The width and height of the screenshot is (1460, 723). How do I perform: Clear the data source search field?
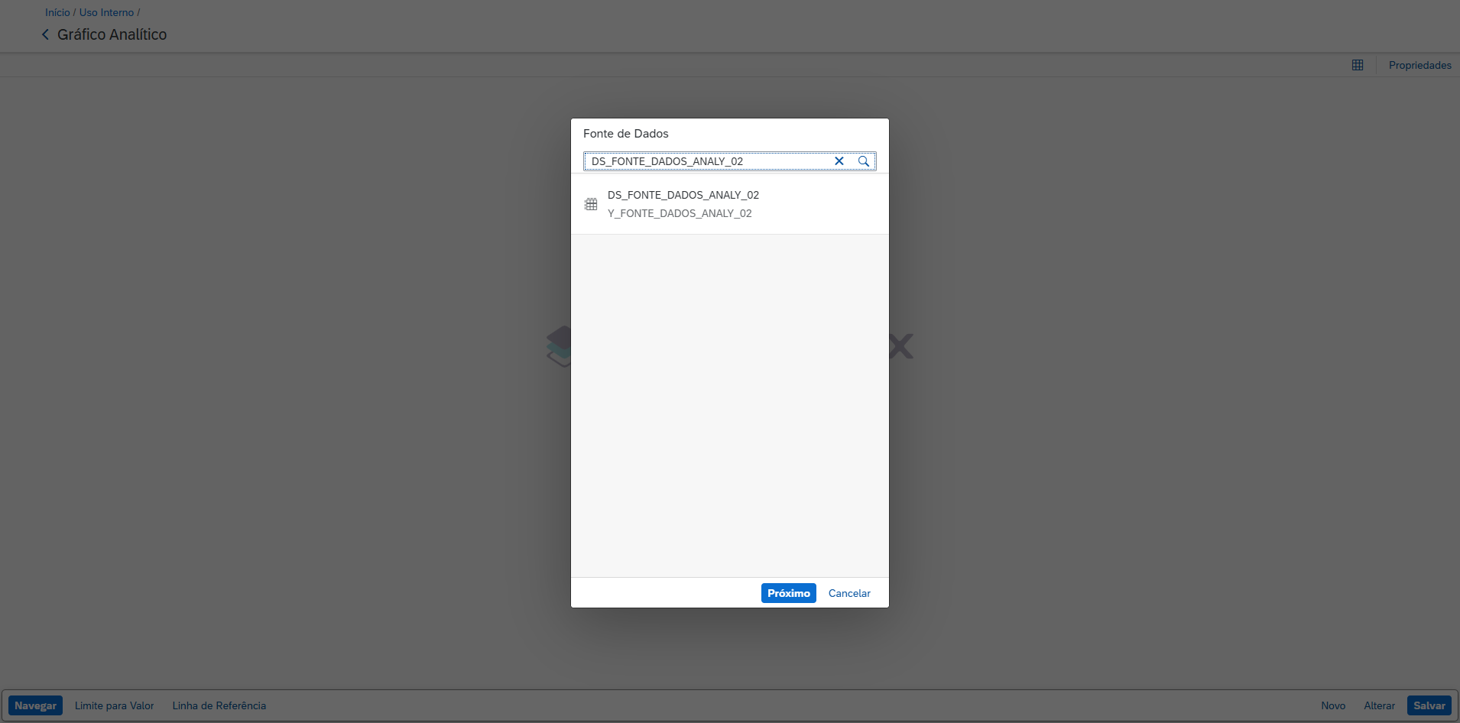pos(839,161)
